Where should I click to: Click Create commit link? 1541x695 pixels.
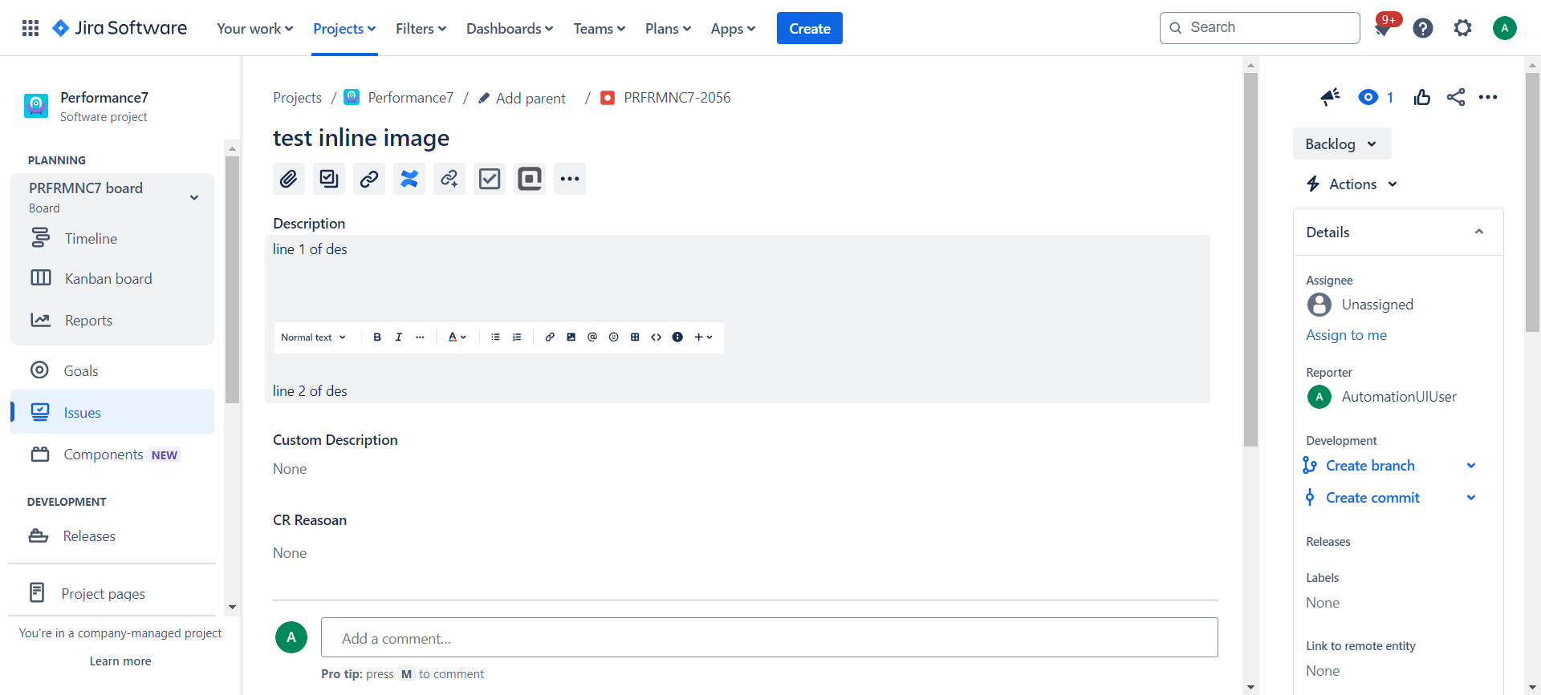point(1372,498)
